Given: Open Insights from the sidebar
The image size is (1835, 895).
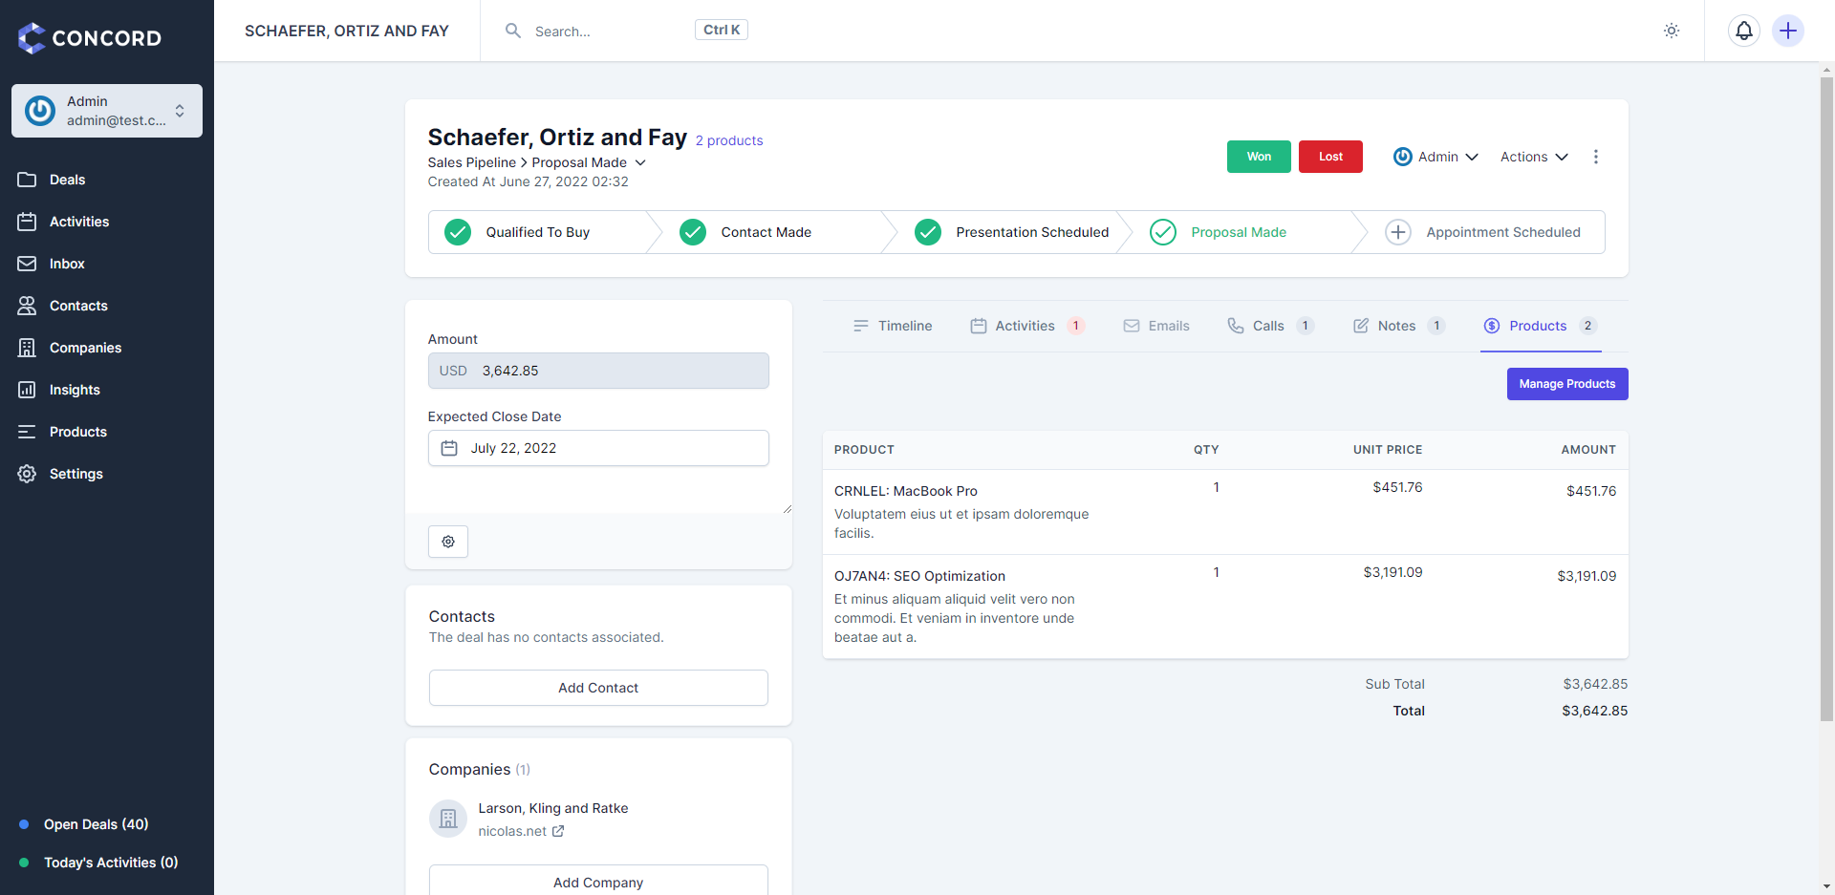Looking at the screenshot, I should (75, 390).
